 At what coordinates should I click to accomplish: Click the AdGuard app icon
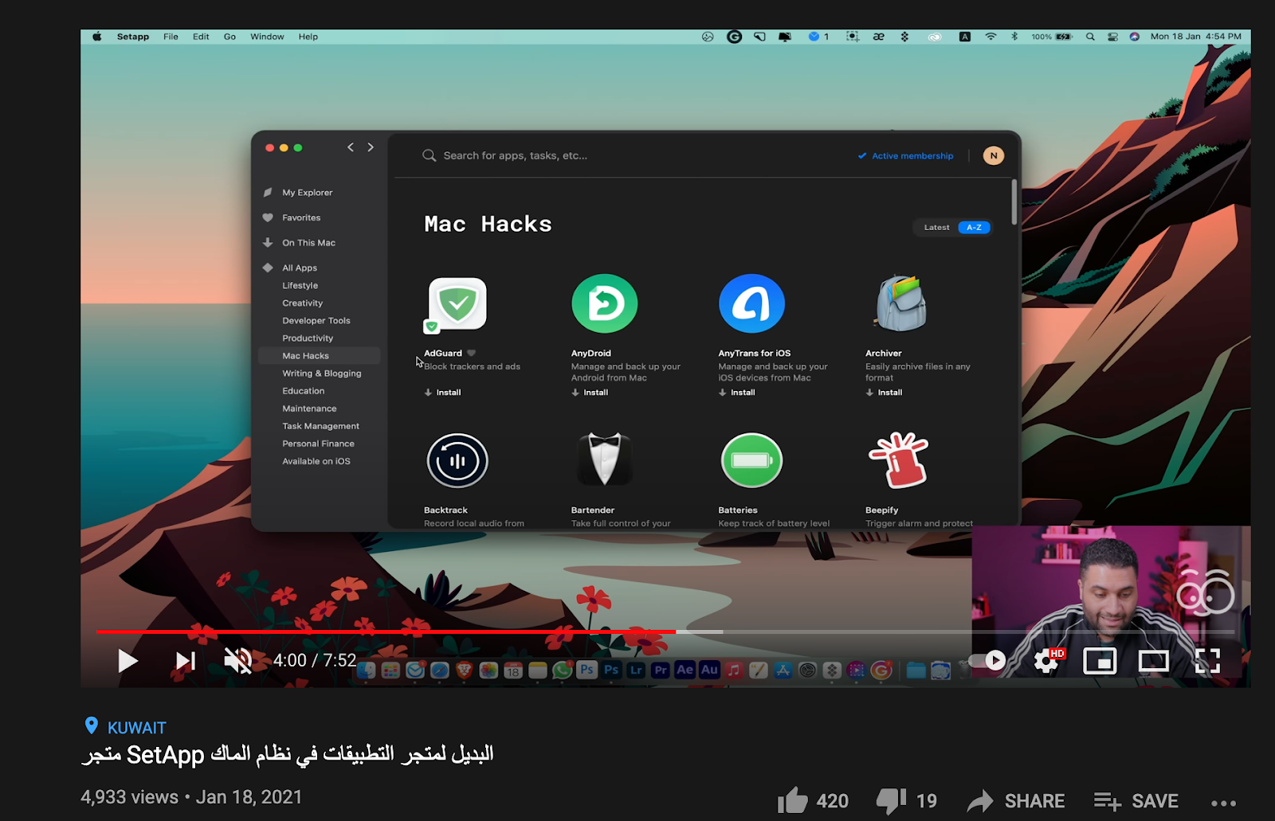point(457,304)
